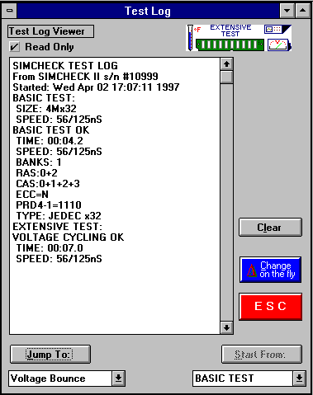The height and width of the screenshot is (395, 313).
Task: Click the Test Log title bar
Action: (x=148, y=11)
